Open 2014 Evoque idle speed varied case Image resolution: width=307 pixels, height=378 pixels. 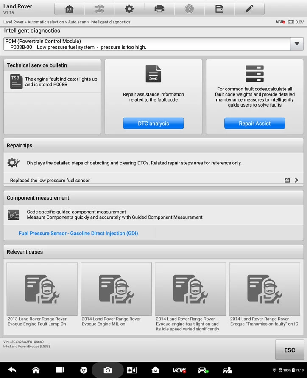click(x=190, y=297)
